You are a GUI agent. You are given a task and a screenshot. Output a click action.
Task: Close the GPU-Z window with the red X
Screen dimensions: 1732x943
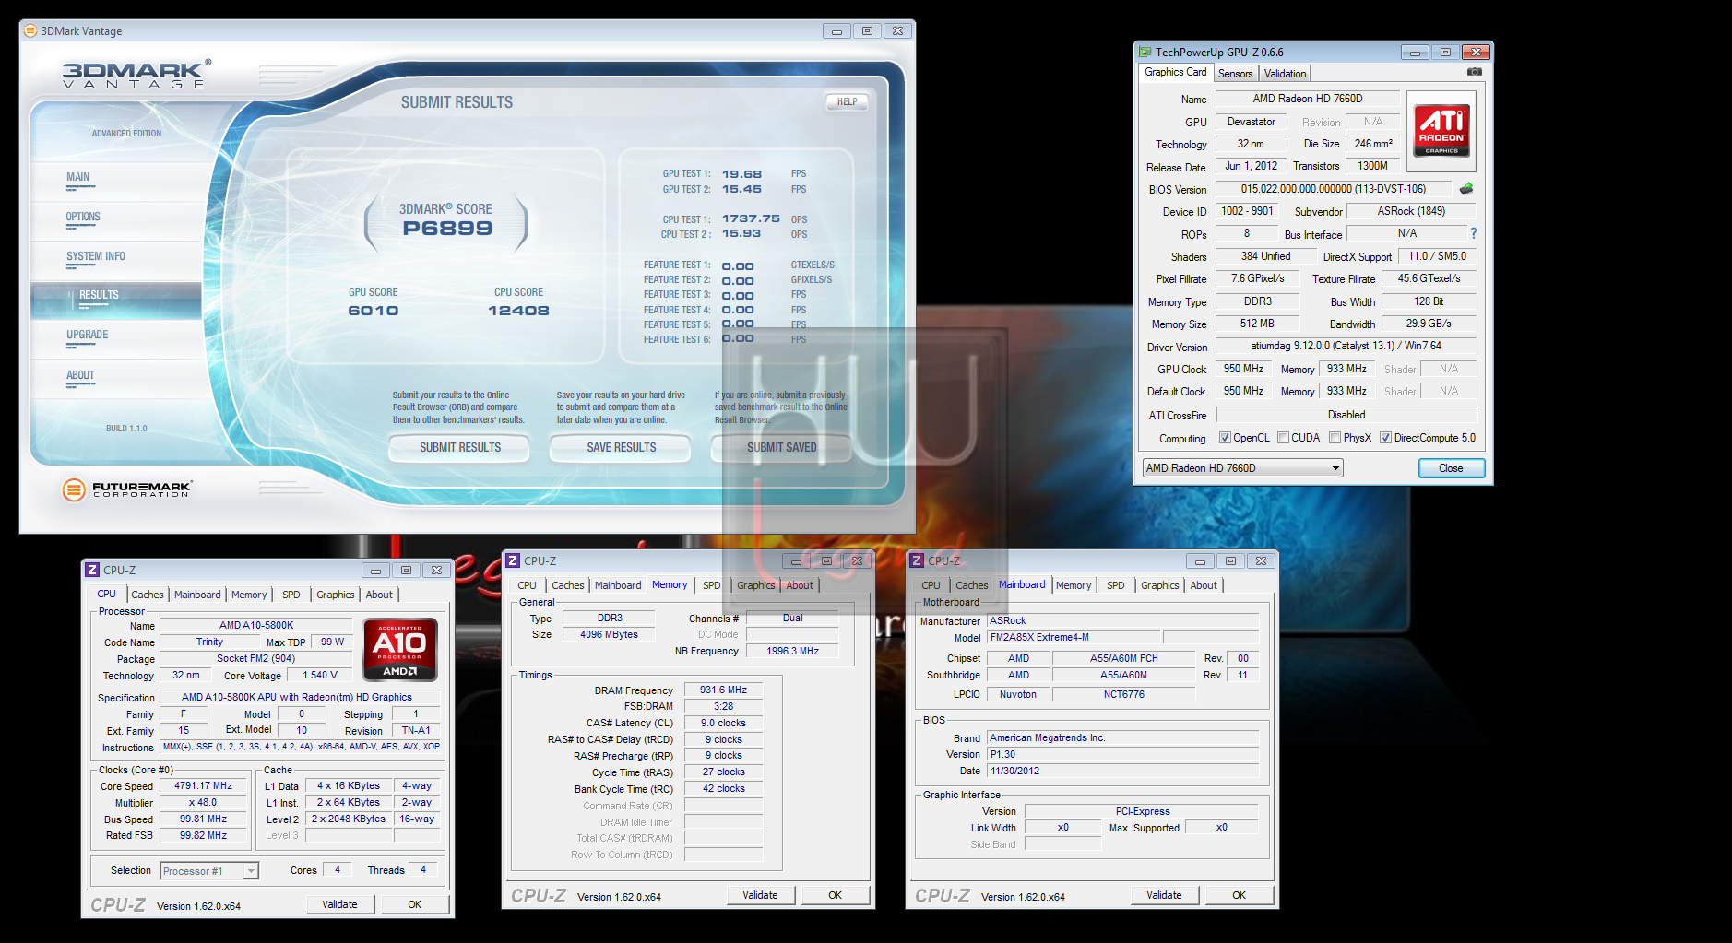1476,53
